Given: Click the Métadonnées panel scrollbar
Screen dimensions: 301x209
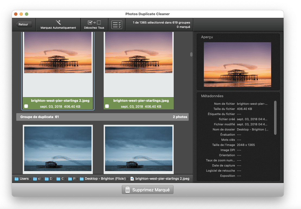Looking at the screenshot, I should [275, 117].
